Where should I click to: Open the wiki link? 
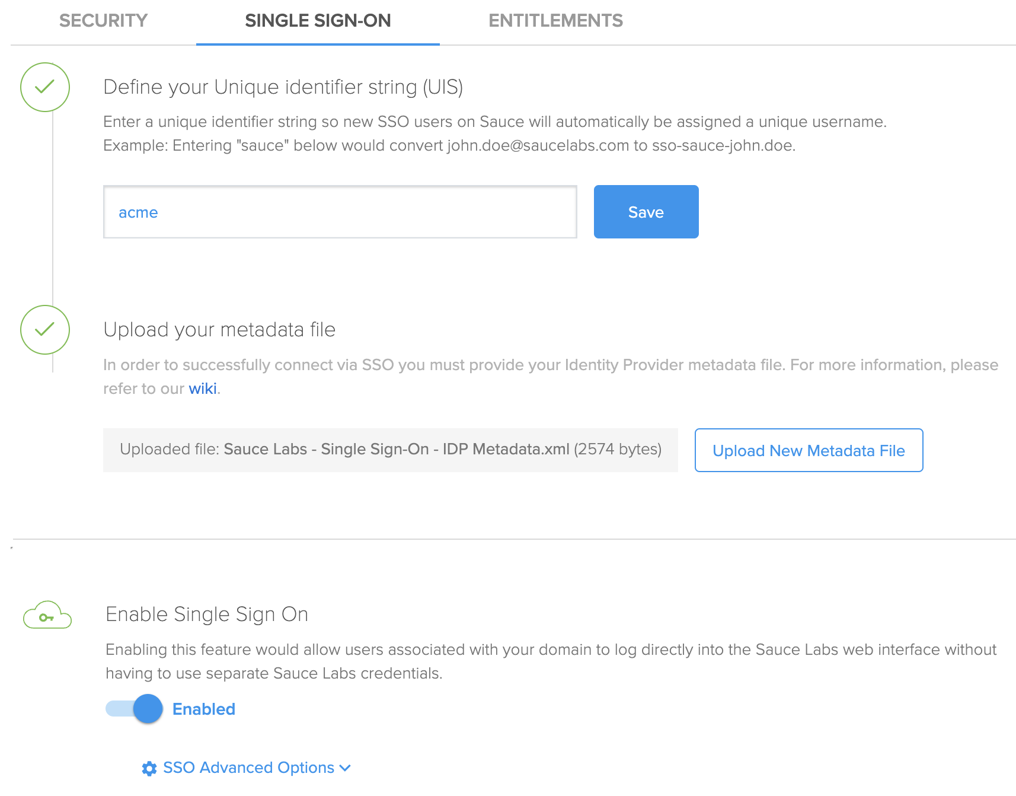[x=203, y=389]
